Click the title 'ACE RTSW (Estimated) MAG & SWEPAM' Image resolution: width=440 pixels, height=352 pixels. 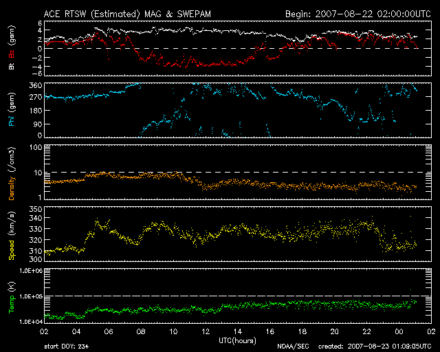click(x=127, y=14)
